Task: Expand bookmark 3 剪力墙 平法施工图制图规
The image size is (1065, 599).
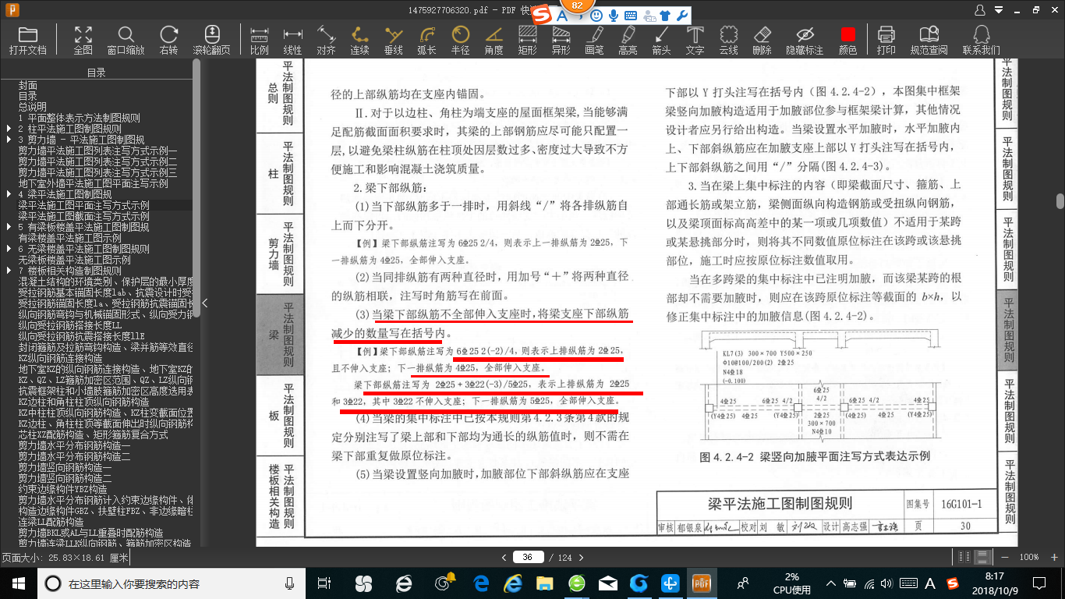Action: [x=9, y=140]
